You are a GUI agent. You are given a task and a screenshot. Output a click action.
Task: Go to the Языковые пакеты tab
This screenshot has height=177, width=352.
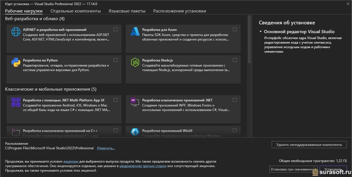(x=127, y=11)
